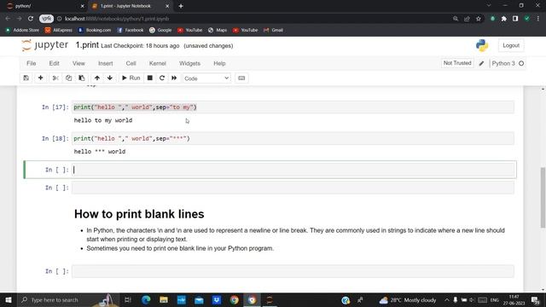Click the output text hello to my world

pyautogui.click(x=103, y=120)
